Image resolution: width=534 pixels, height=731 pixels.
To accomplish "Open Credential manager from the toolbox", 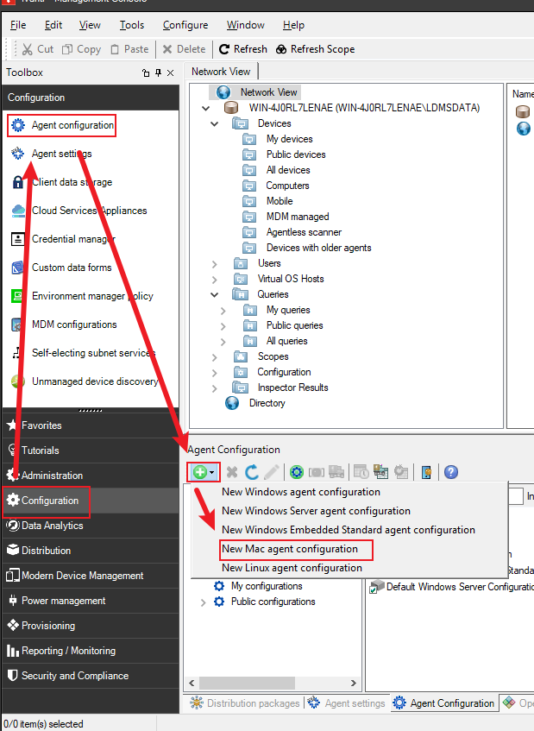I will click(x=73, y=239).
